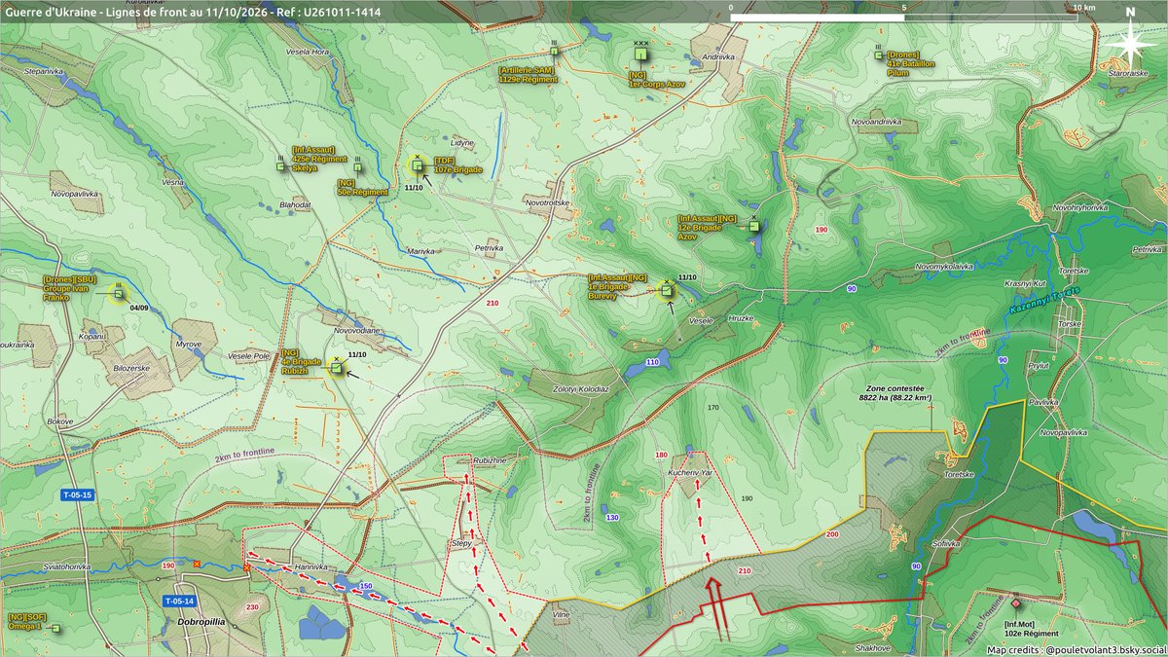Click the Stepanivka village label
Screen dimensions: 1168x657
[x=43, y=71]
